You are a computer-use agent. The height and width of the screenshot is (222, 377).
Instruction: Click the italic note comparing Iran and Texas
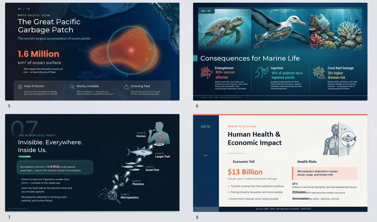click(x=43, y=70)
